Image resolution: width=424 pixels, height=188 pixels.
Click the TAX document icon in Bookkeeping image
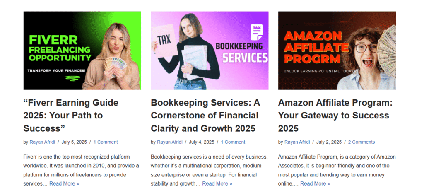(257, 33)
